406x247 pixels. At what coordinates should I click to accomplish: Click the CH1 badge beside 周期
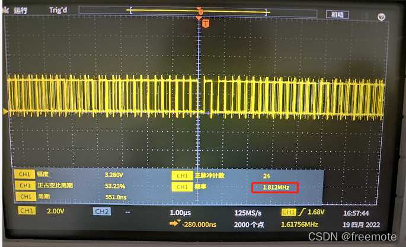coord(25,196)
